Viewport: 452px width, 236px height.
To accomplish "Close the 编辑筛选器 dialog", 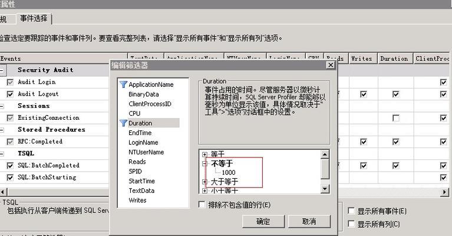I will pos(331,65).
